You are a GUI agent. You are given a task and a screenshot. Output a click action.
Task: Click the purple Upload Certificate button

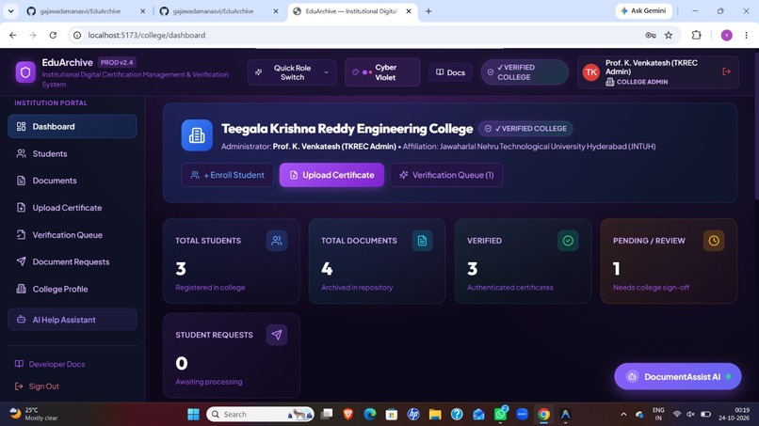tap(331, 175)
